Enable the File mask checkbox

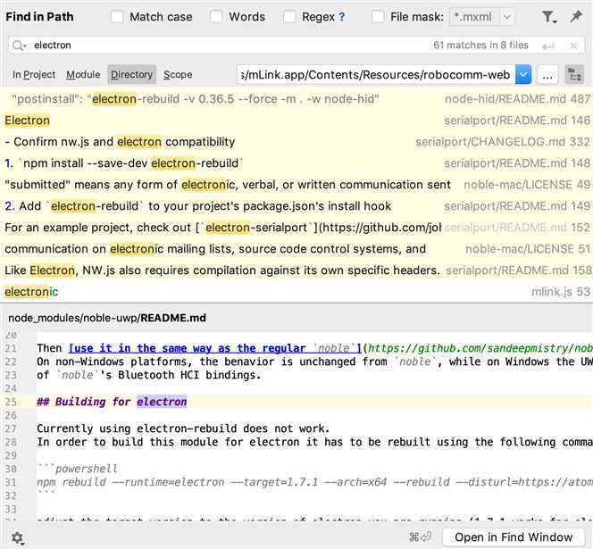(378, 17)
